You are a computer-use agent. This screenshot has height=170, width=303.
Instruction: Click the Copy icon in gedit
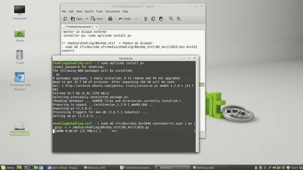click(153, 19)
